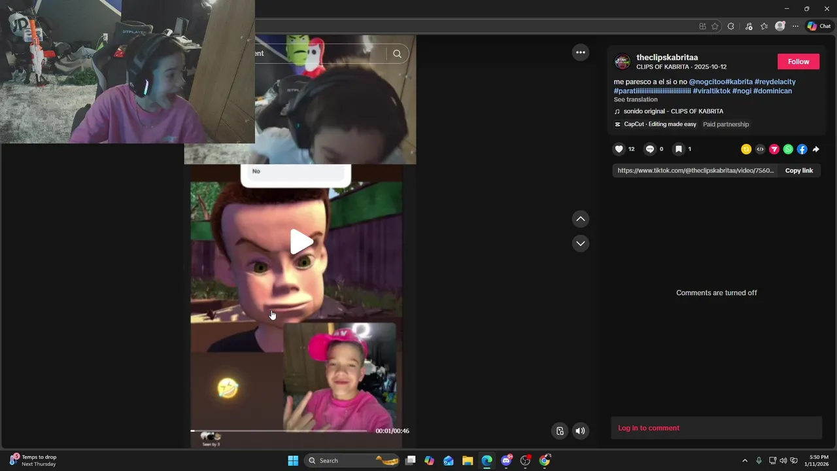Open the Temps to drop weather widget
This screenshot has width=837, height=471.
pos(33,461)
